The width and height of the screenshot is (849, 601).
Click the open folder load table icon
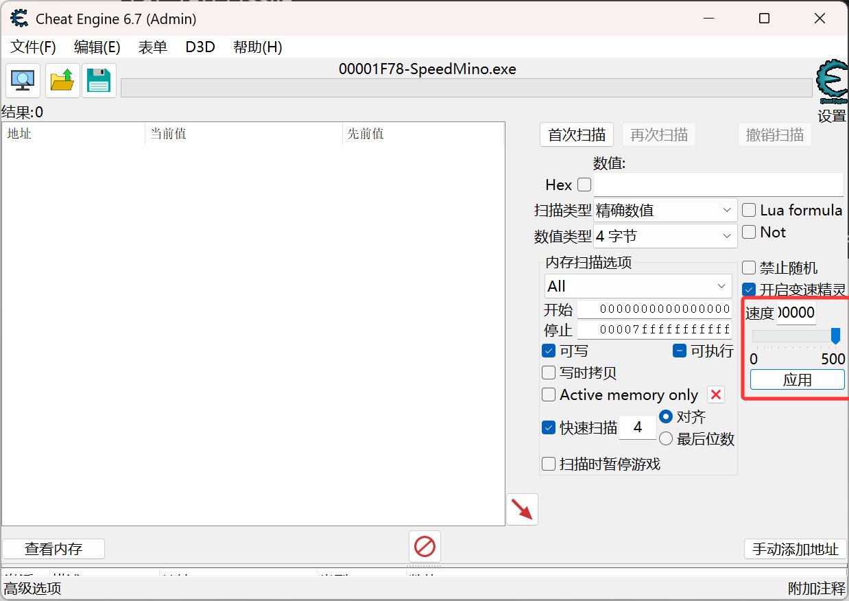[62, 80]
